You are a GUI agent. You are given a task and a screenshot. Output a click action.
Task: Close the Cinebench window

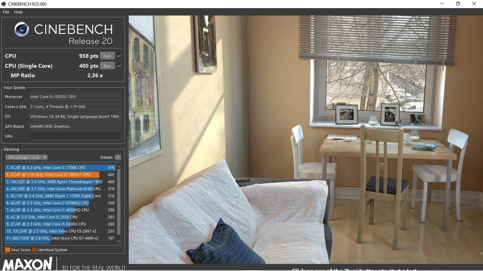pos(474,4)
